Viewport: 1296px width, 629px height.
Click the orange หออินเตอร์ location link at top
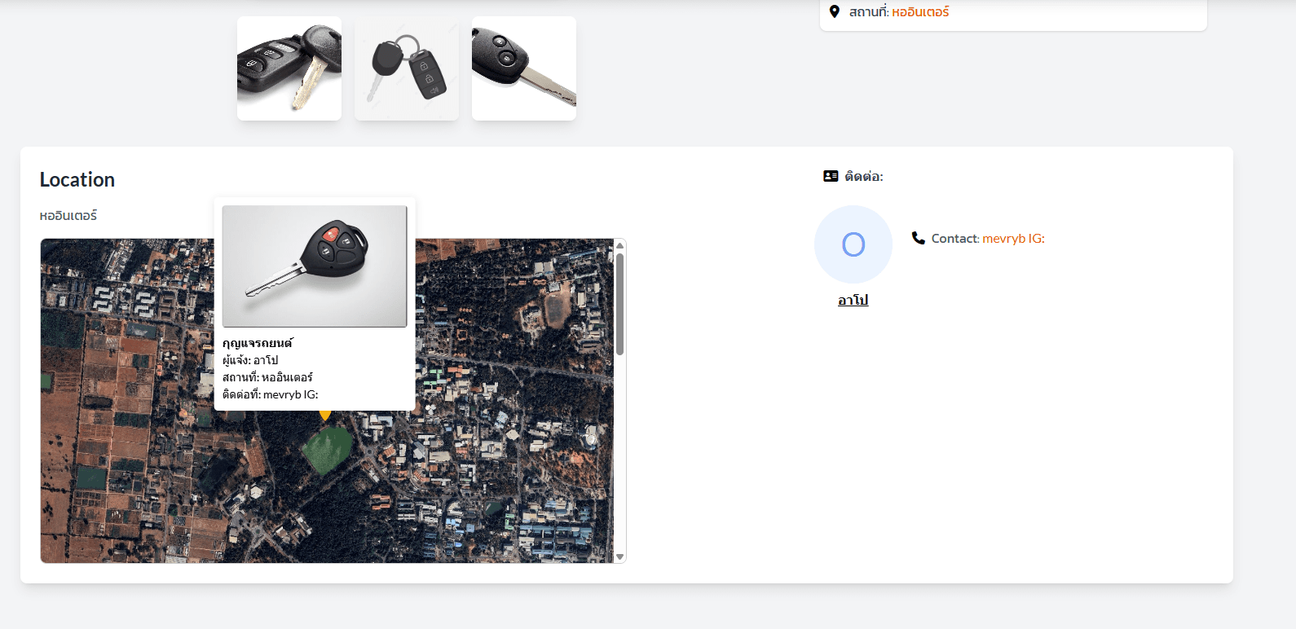pos(920,11)
